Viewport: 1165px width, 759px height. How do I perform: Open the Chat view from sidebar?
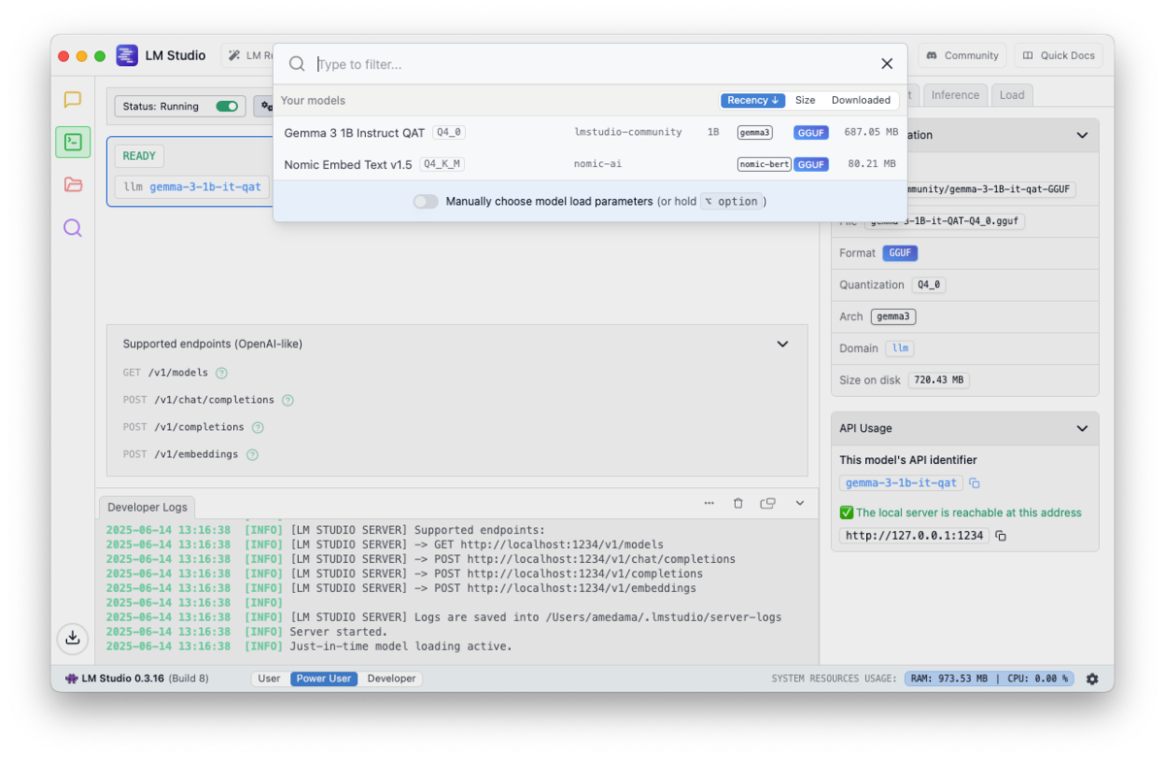(73, 99)
